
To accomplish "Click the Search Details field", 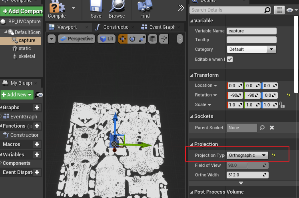I will click(227, 10).
